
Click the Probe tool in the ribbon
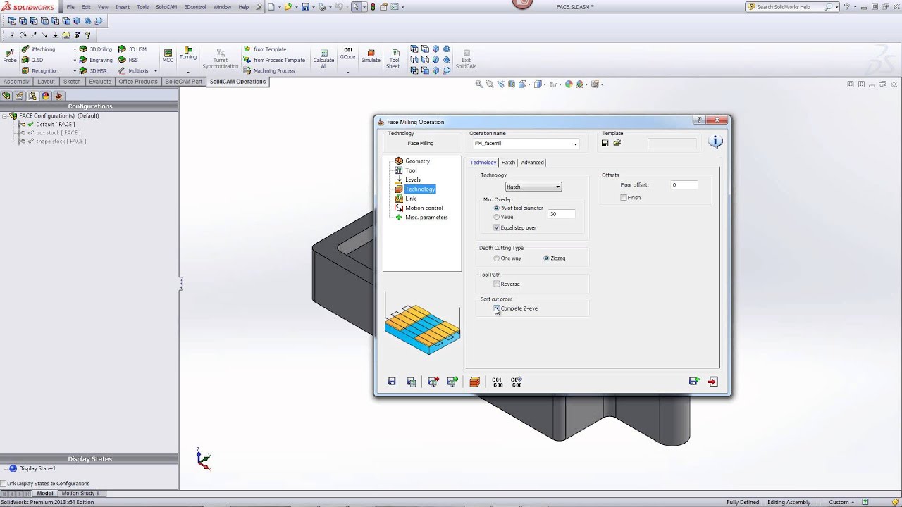(10, 55)
